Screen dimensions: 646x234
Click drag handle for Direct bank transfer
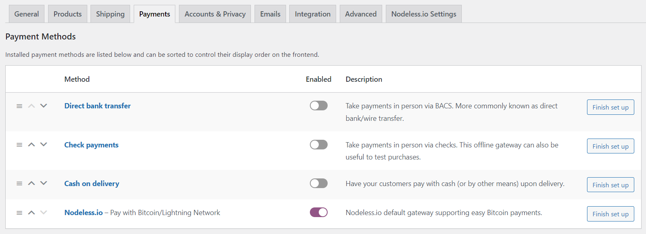(x=19, y=106)
